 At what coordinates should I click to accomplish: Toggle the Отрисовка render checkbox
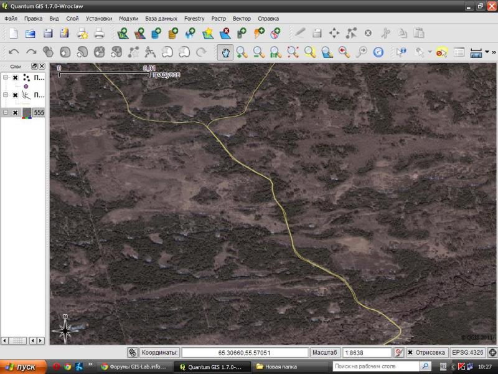coord(410,352)
